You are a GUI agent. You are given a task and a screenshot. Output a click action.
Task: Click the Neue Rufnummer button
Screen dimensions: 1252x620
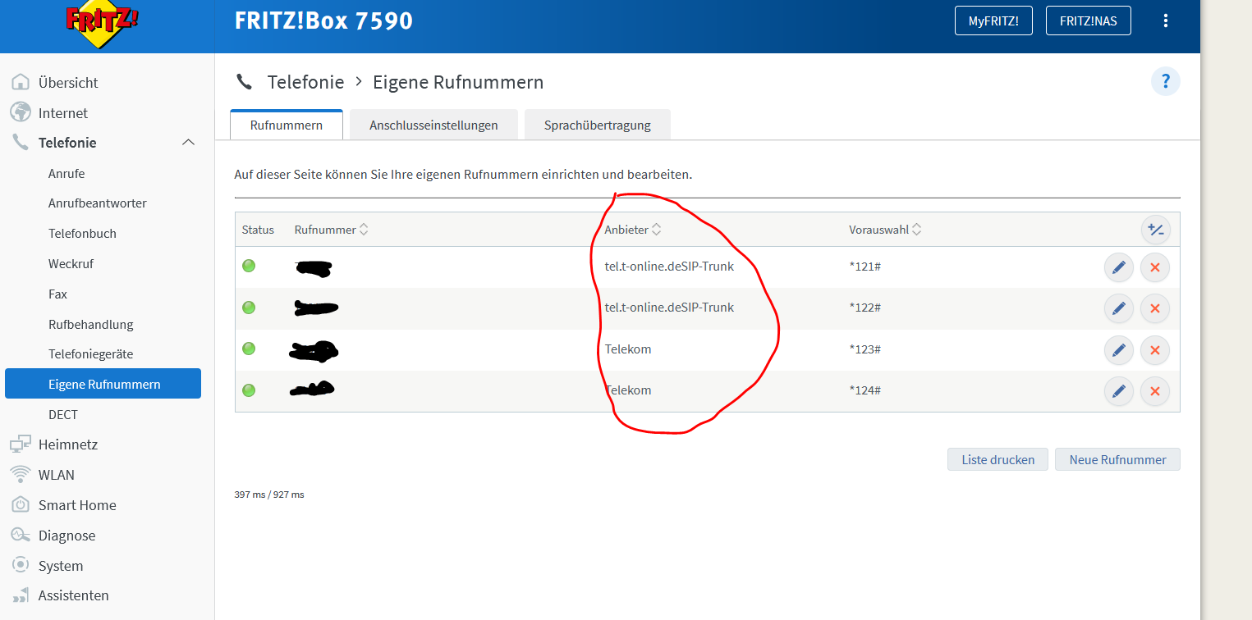[x=1117, y=459]
